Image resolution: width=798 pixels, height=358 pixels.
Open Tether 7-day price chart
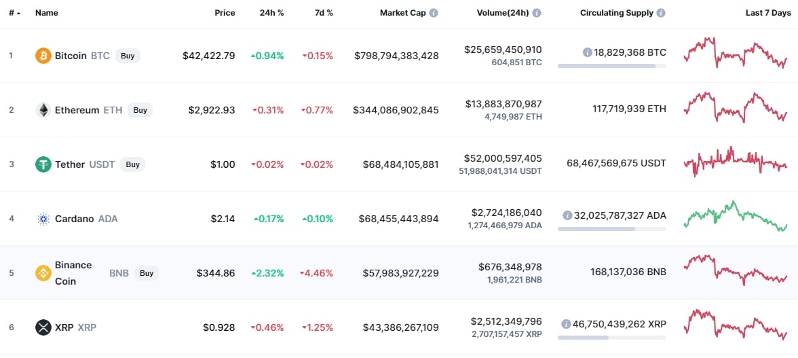736,162
